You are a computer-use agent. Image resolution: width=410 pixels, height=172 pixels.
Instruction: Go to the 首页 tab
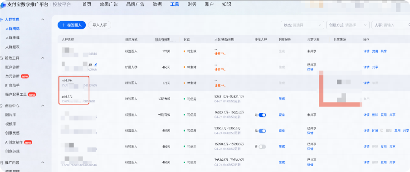(x=87, y=4)
